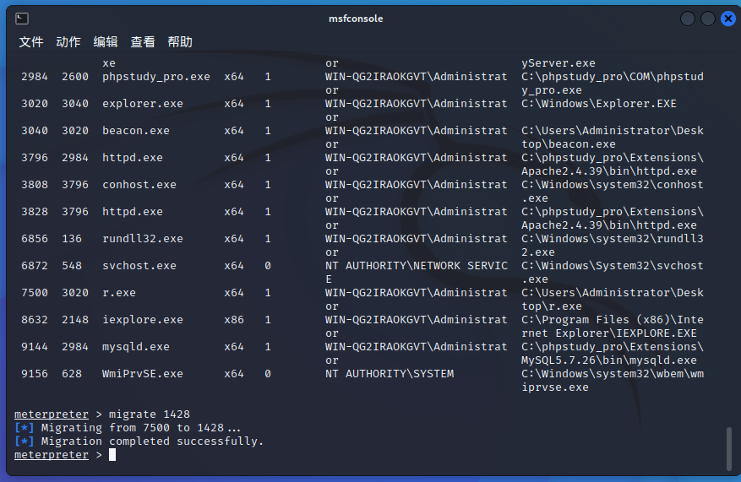
Task: Click process name r.exe
Action: [119, 293]
